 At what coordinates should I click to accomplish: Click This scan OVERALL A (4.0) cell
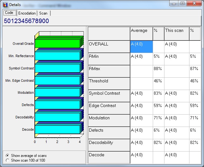[x=177, y=47]
